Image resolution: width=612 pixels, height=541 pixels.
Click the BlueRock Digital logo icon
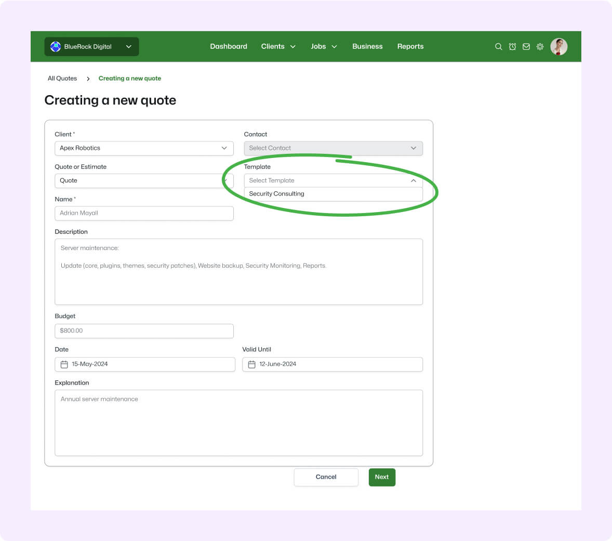55,46
